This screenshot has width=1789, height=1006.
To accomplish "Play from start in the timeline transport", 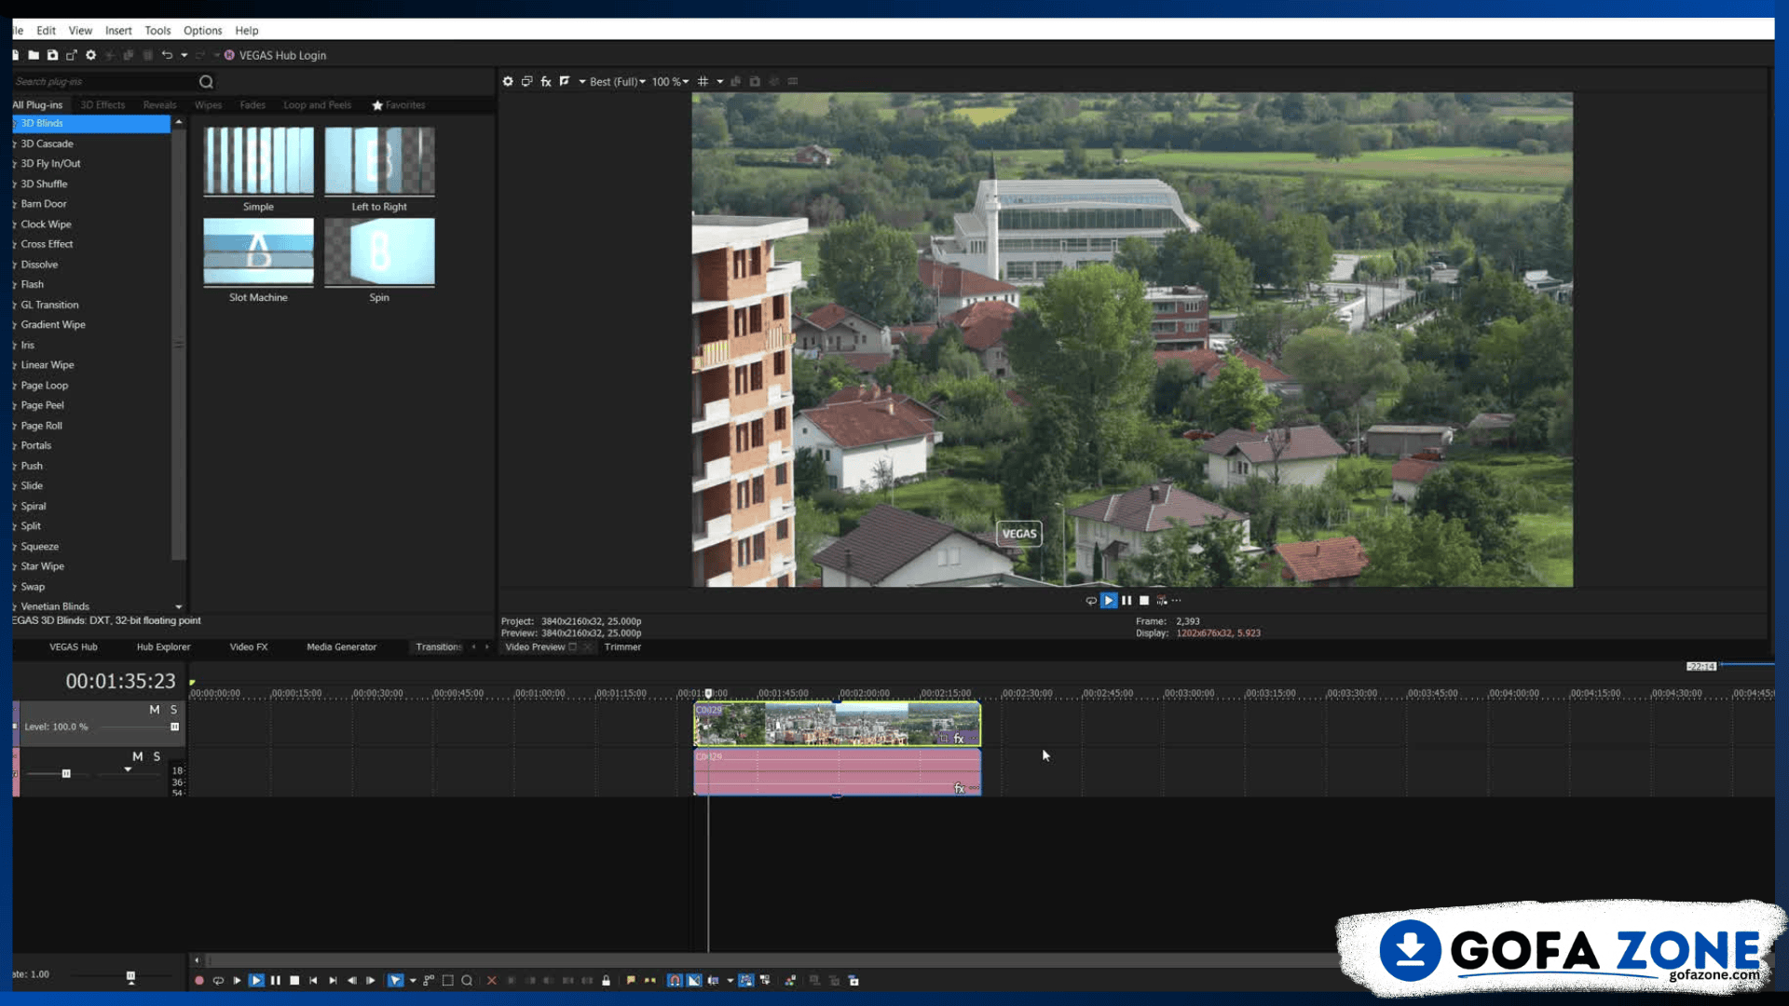I will pos(238,981).
